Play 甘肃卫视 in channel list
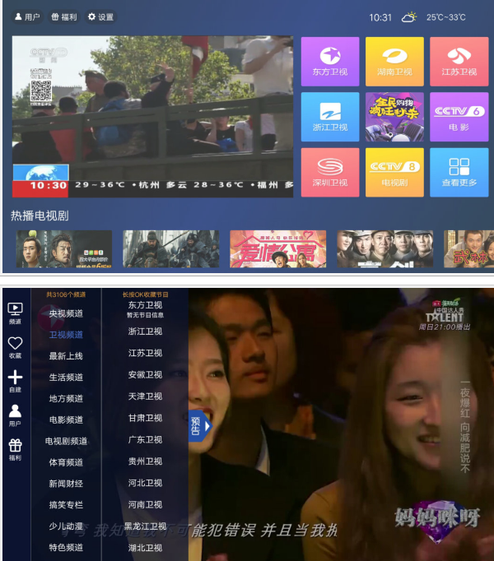The image size is (494, 561). (x=145, y=418)
